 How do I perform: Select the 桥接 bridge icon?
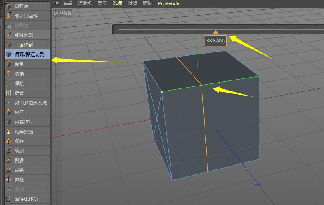(x=8, y=73)
